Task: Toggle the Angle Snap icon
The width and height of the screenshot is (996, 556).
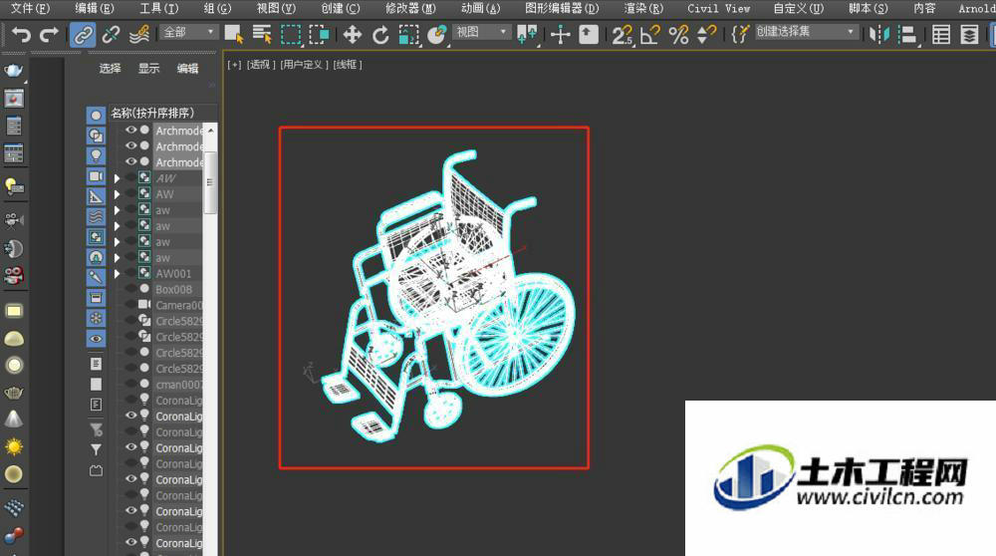Action: (x=650, y=34)
